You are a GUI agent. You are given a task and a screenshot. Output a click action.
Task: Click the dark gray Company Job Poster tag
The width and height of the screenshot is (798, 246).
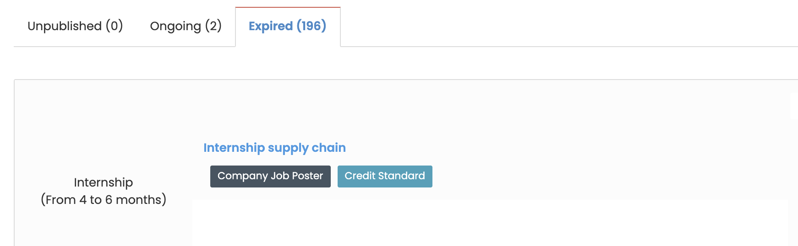tap(270, 176)
